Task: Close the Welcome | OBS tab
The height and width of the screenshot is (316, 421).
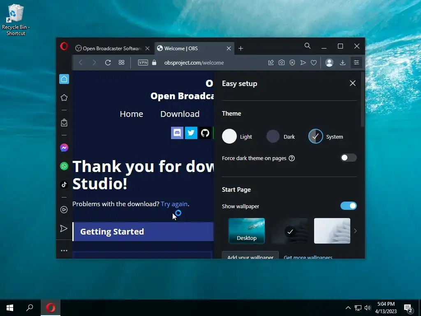Action: pyautogui.click(x=229, y=49)
